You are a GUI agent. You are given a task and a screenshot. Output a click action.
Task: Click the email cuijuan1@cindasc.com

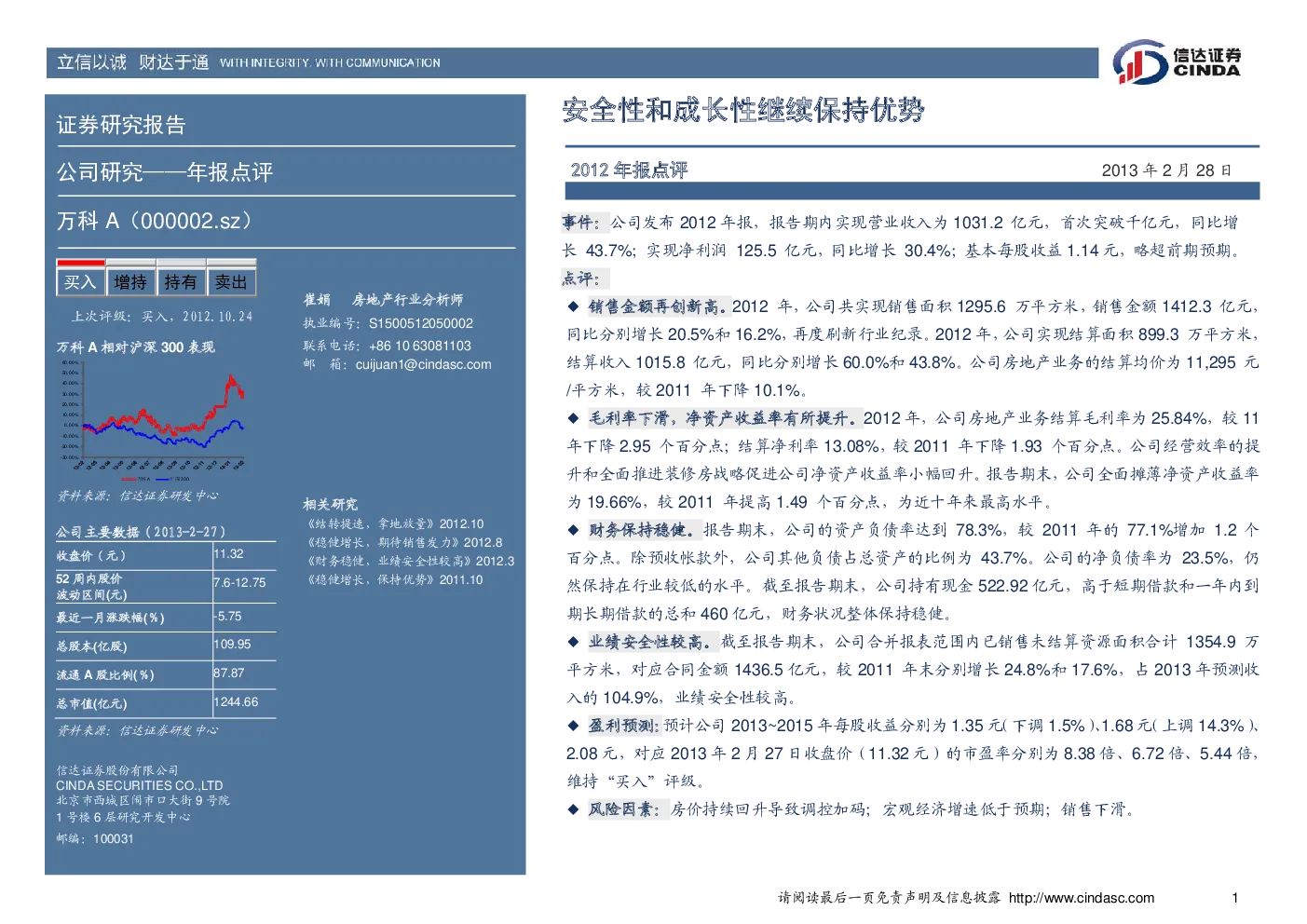pos(423,364)
